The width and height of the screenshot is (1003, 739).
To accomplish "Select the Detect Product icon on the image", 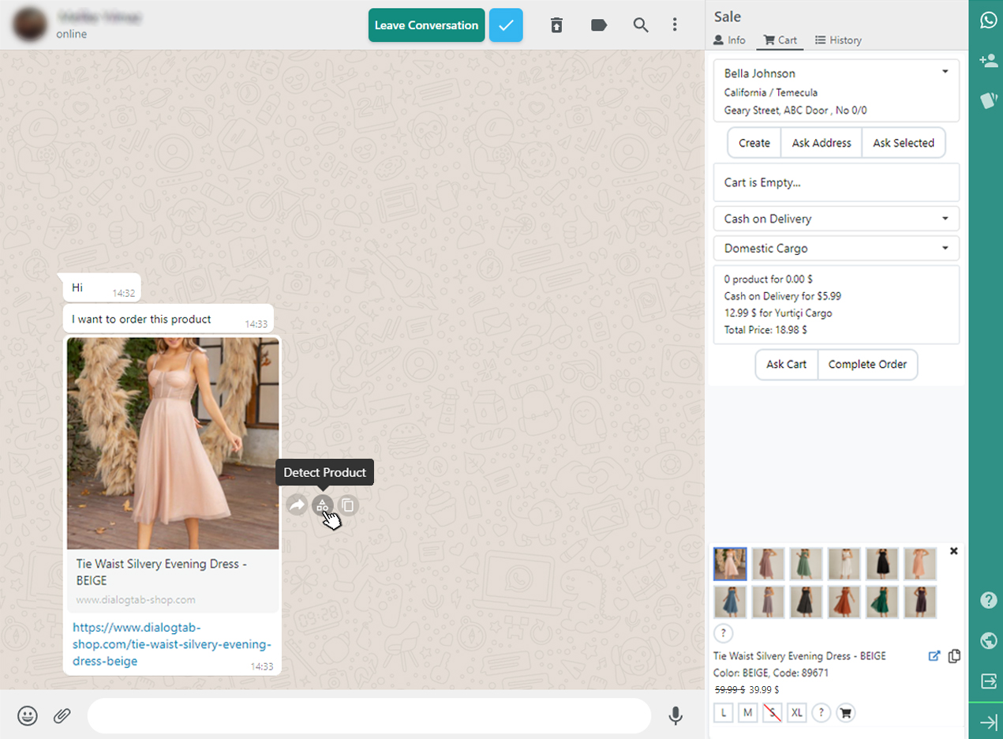I will click(x=322, y=505).
